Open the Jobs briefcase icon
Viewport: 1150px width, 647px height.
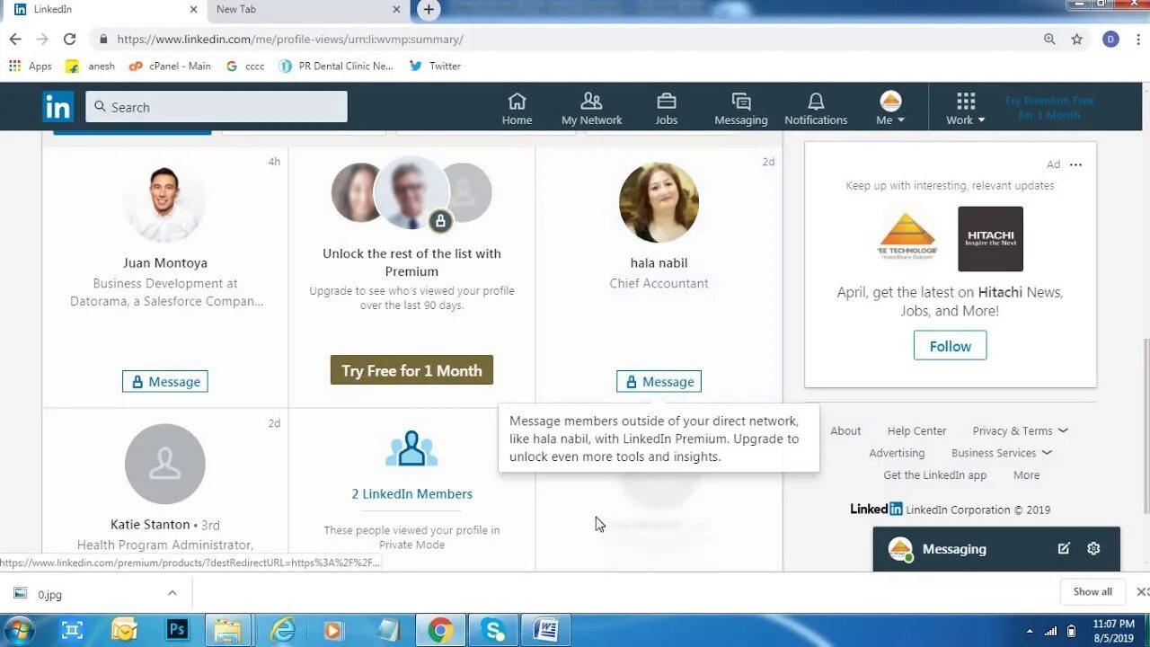click(x=666, y=108)
